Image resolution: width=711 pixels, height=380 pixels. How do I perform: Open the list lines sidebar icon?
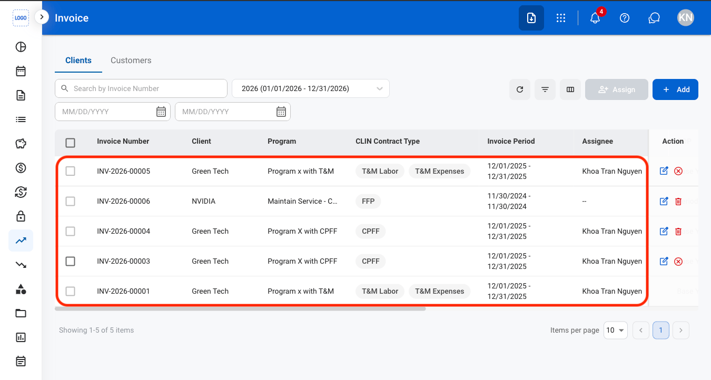coord(21,119)
